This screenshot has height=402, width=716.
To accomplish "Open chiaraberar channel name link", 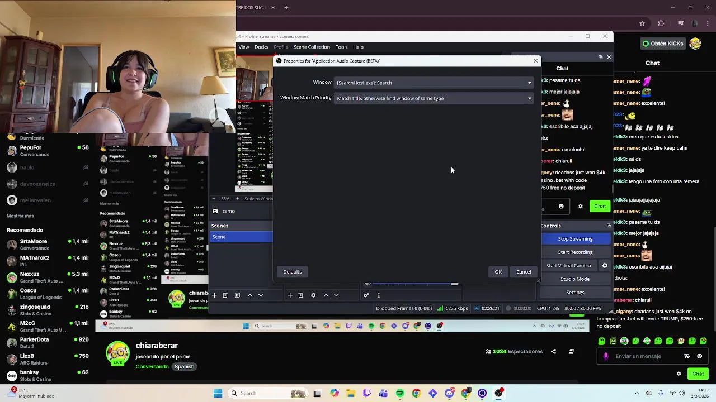I will tap(157, 346).
